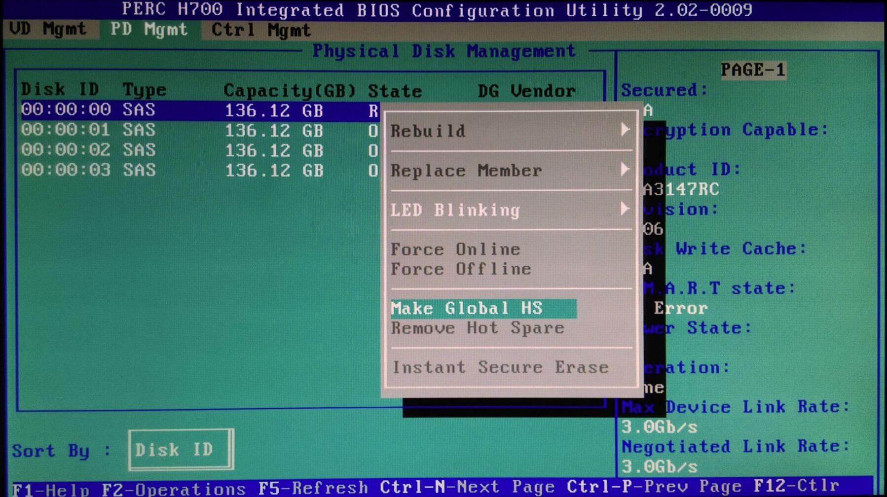Click Ctrl-P-Prev Page hint
The width and height of the screenshot is (887, 497).
pyautogui.click(x=655, y=487)
